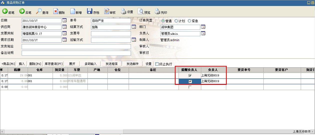Click the 审核 audit icon

pyautogui.click(x=107, y=11)
